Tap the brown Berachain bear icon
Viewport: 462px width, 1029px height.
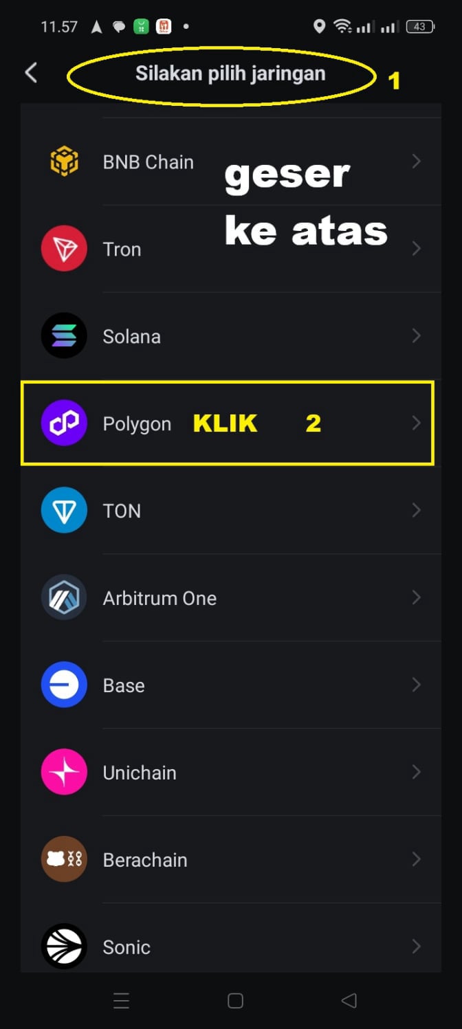[x=64, y=859]
